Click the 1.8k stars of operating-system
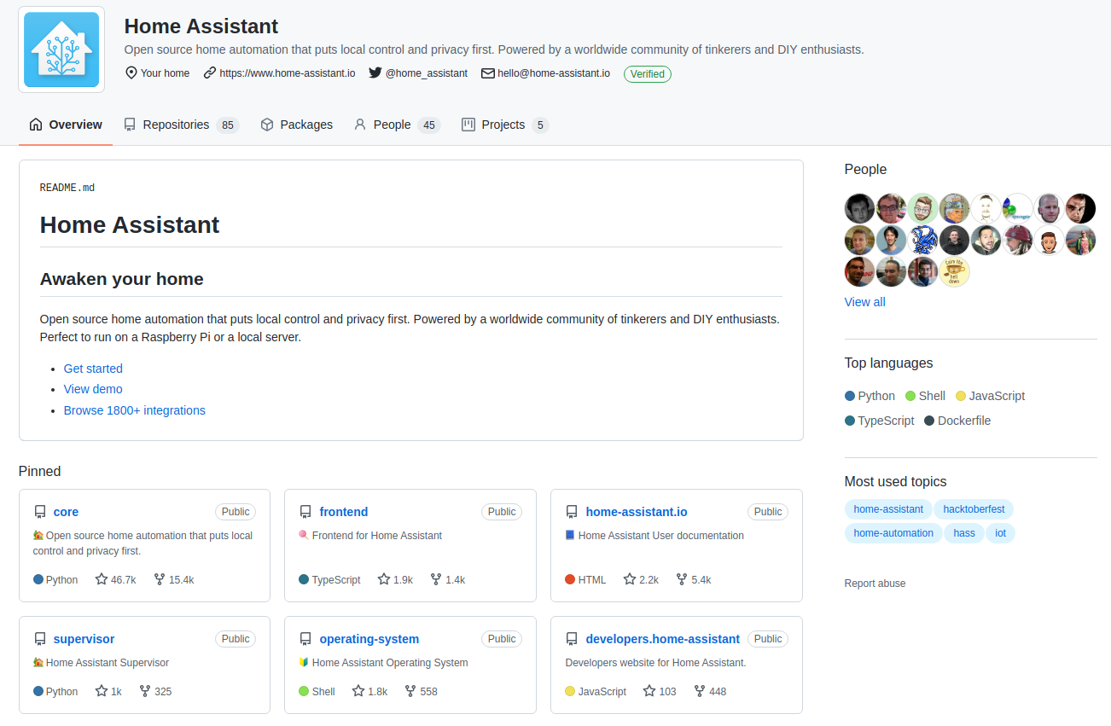 point(369,691)
